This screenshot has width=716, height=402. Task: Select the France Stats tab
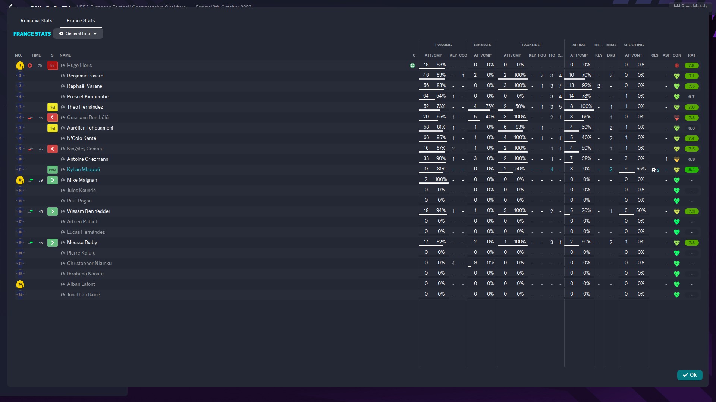point(81,20)
